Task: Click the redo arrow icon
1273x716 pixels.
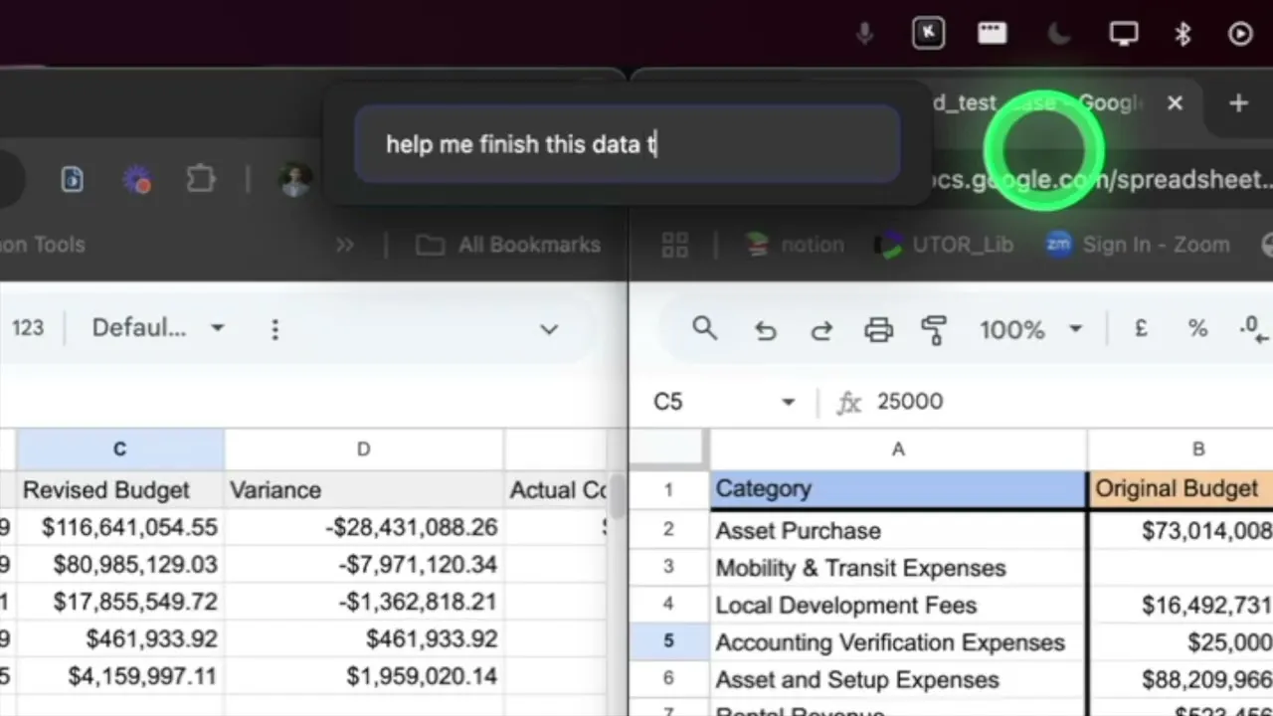Action: coord(821,330)
